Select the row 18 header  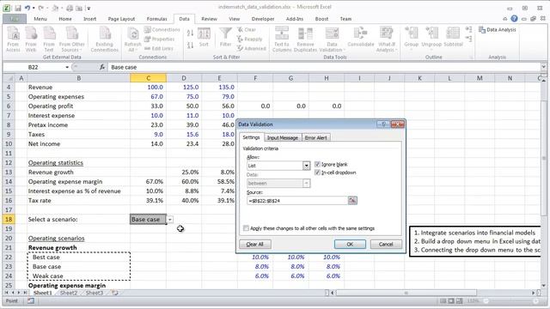[9, 220]
